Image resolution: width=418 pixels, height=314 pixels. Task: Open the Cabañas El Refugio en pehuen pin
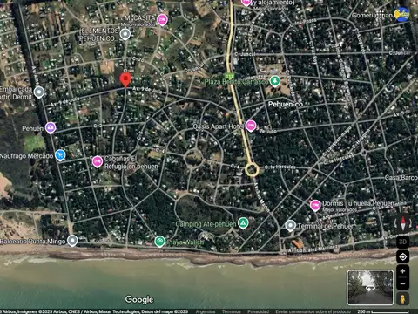pos(98,161)
